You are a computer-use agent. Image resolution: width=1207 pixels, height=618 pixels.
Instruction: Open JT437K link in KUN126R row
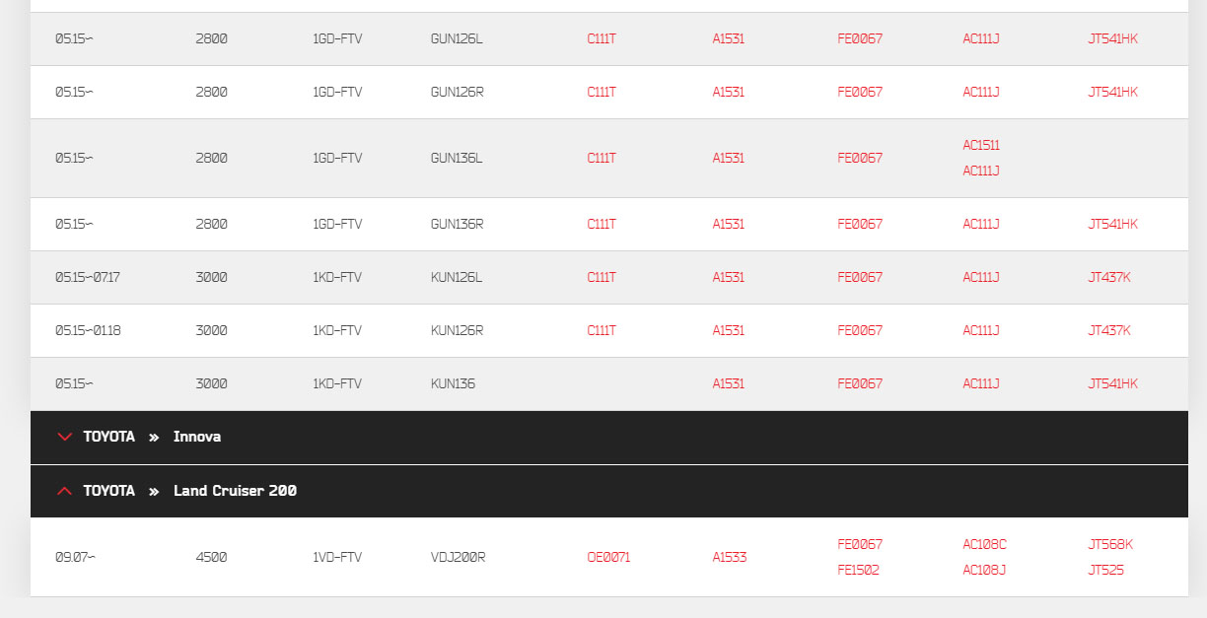point(1109,330)
